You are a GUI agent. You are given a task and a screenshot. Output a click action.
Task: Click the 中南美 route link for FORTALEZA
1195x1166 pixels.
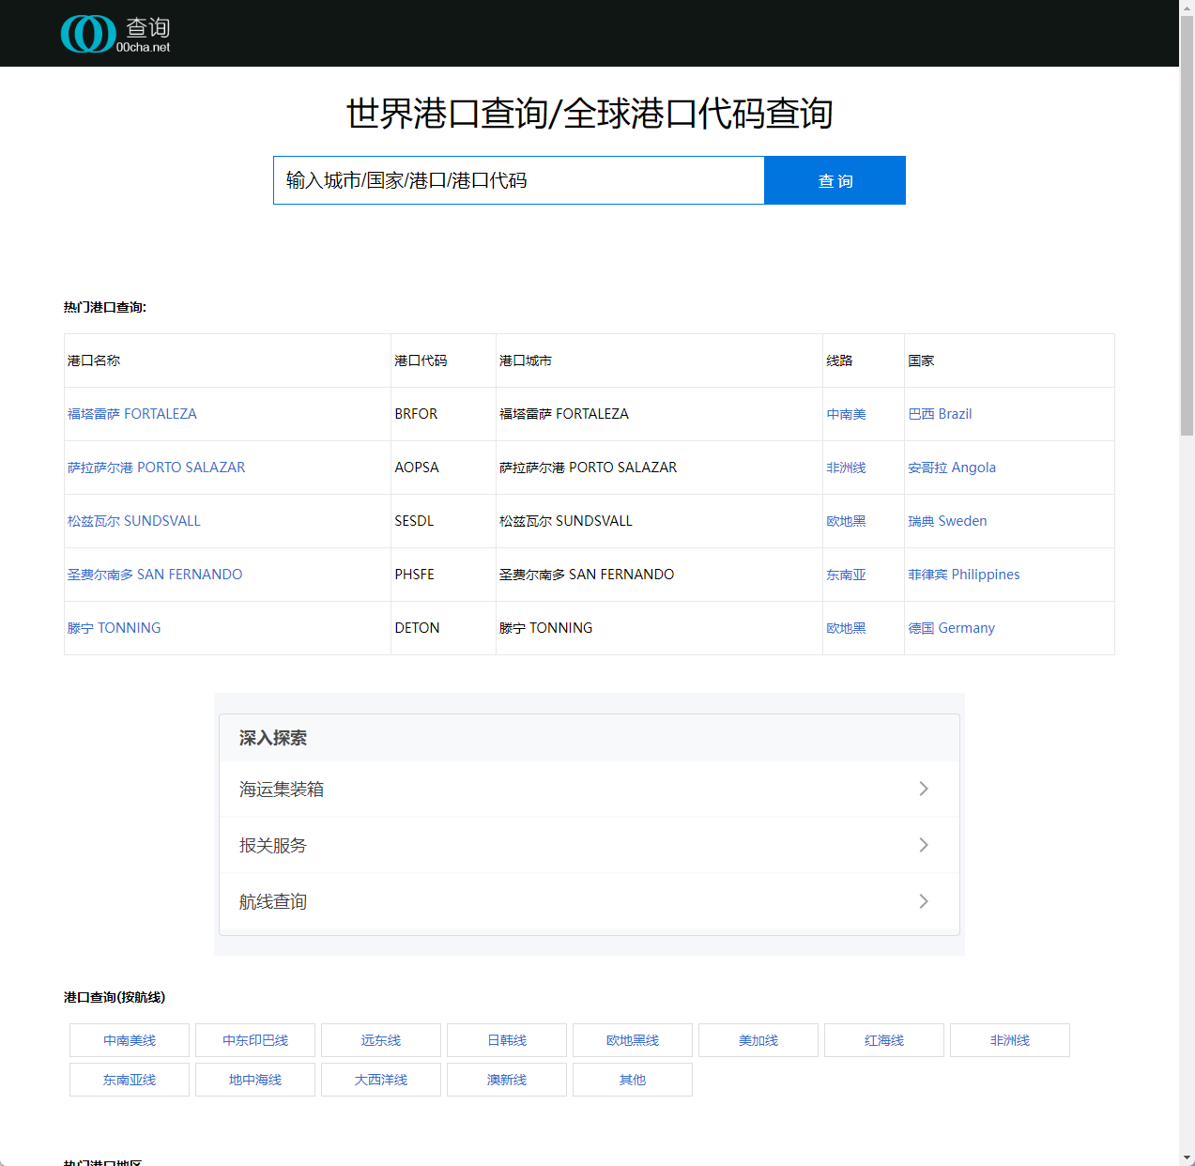(x=845, y=413)
